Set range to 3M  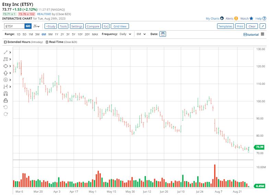37,34
